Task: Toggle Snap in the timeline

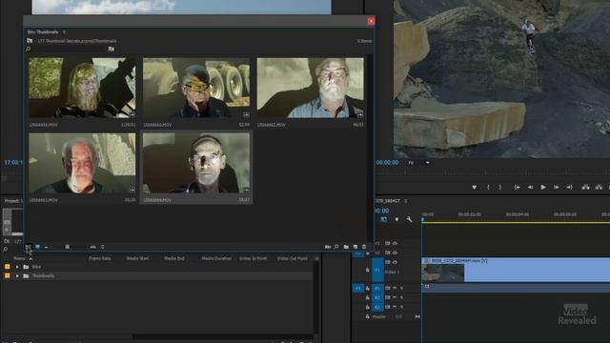Action: pyautogui.click(x=384, y=219)
